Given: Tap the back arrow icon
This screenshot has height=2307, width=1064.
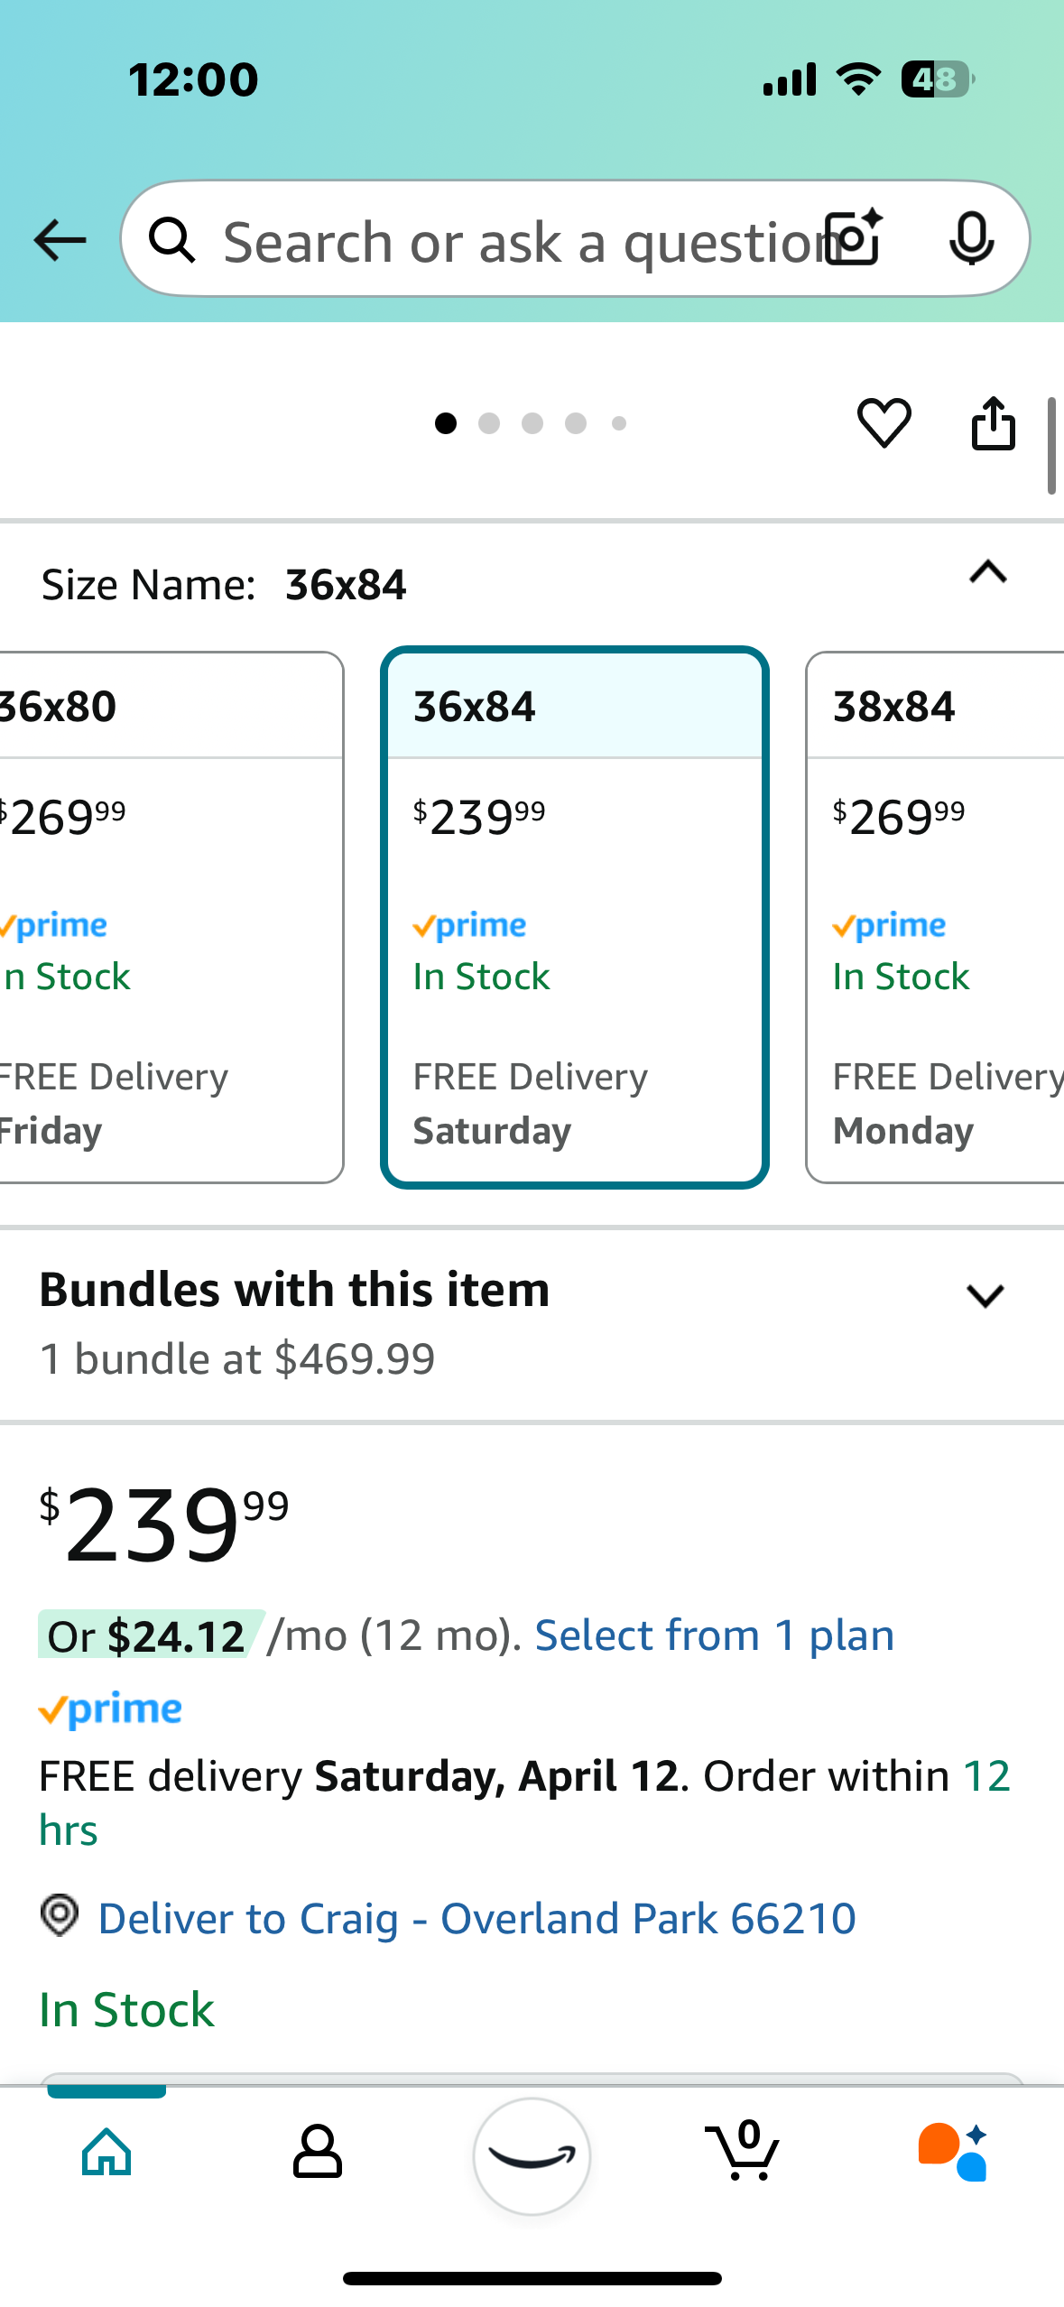Looking at the screenshot, I should [x=60, y=240].
